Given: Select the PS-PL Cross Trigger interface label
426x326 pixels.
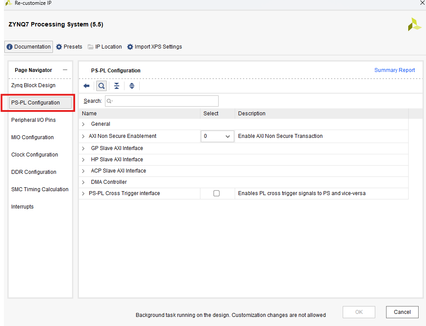Looking at the screenshot, I should click(125, 193).
